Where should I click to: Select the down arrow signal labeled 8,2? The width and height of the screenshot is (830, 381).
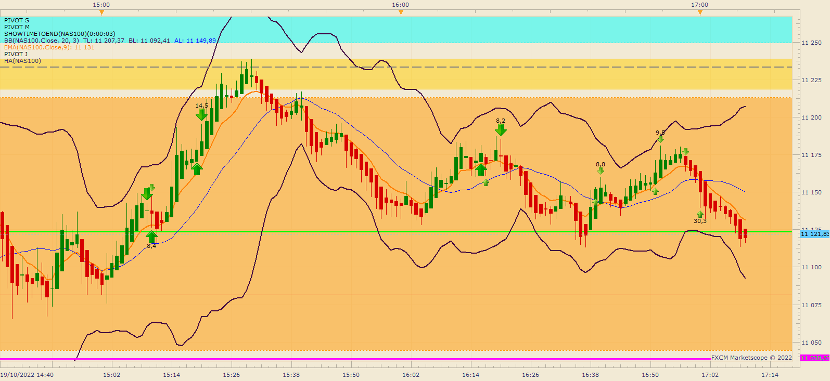click(501, 129)
